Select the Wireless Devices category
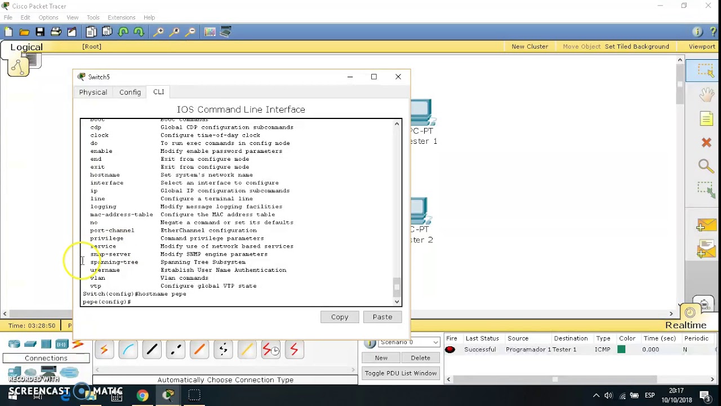 (61, 344)
